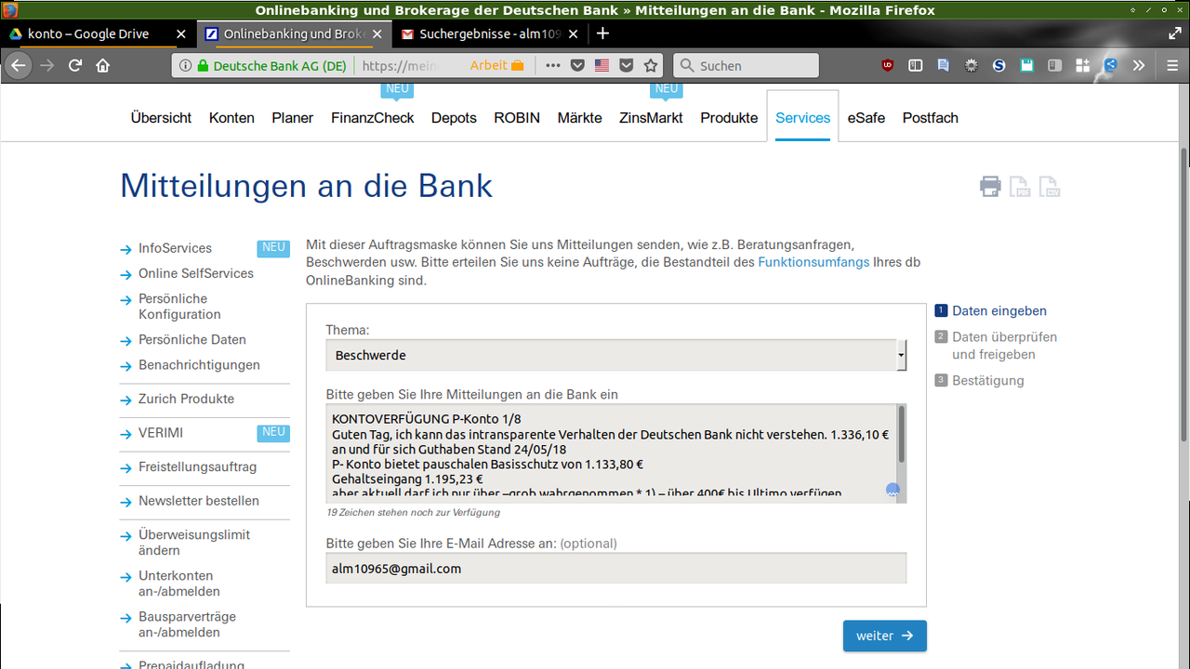Click the first Pocket icon in address bar
The width and height of the screenshot is (1190, 669).
point(577,65)
